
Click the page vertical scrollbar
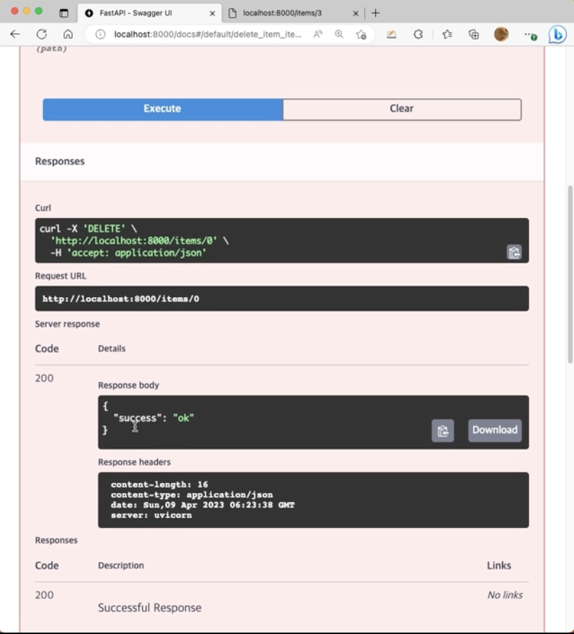click(570, 275)
